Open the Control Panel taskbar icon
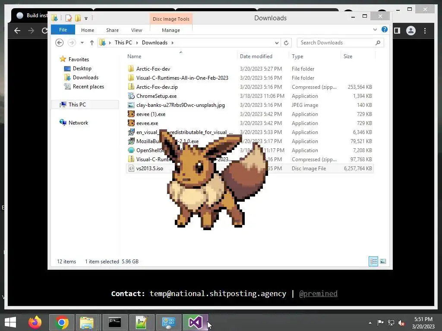 pyautogui.click(x=169, y=322)
